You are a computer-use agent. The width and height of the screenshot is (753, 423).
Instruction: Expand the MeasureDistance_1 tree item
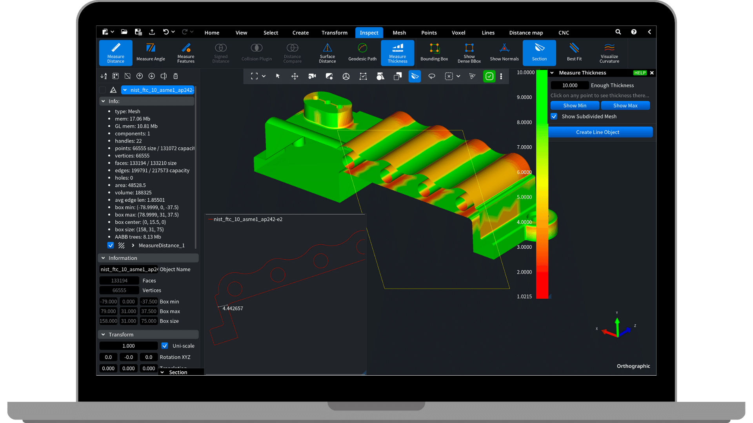[x=133, y=246]
